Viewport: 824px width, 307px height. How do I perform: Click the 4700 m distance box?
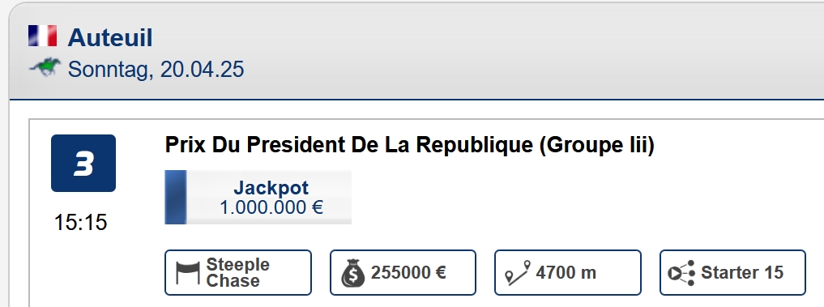point(567,273)
